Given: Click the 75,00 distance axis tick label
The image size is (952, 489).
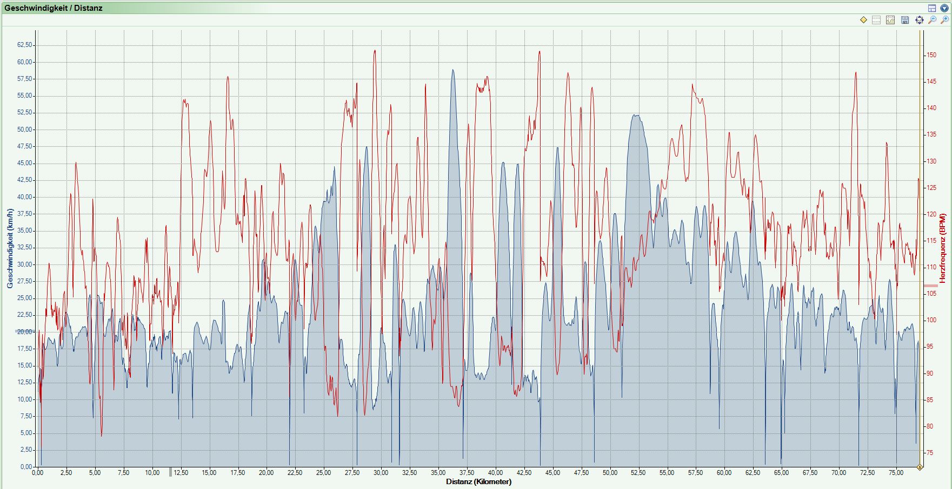Looking at the screenshot, I should click(x=896, y=473).
